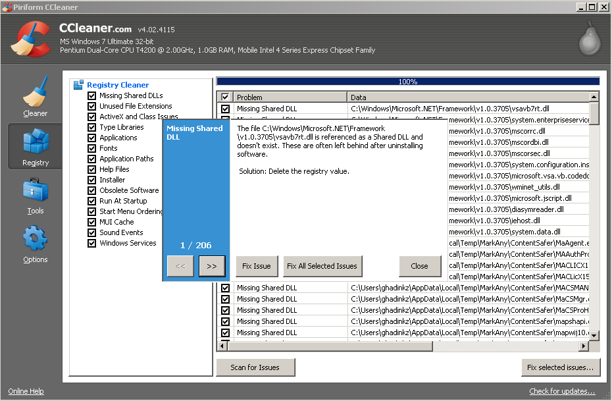Click Fix All Selected Issues button
Screen dimensions: 612x401
pos(322,266)
